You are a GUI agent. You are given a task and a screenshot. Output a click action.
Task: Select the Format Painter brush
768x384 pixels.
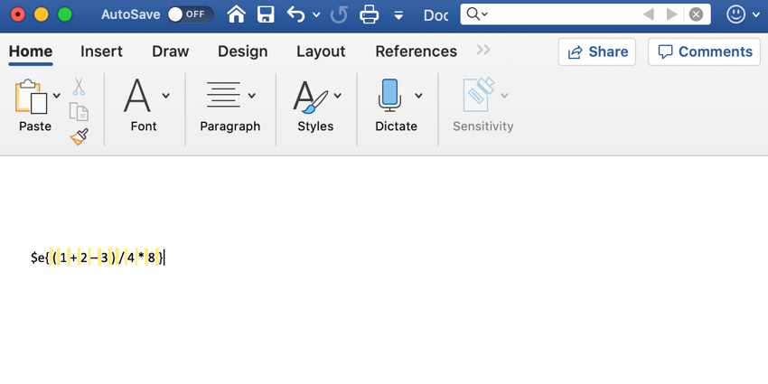point(79,137)
